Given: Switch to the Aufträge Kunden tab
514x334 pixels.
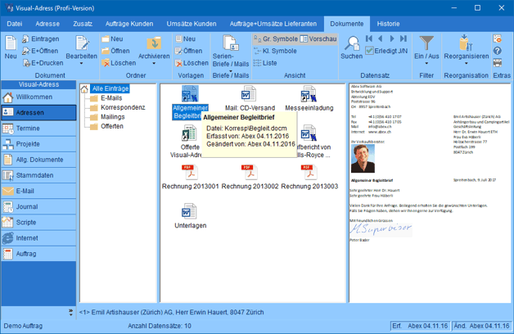Looking at the screenshot, I should [x=129, y=24].
